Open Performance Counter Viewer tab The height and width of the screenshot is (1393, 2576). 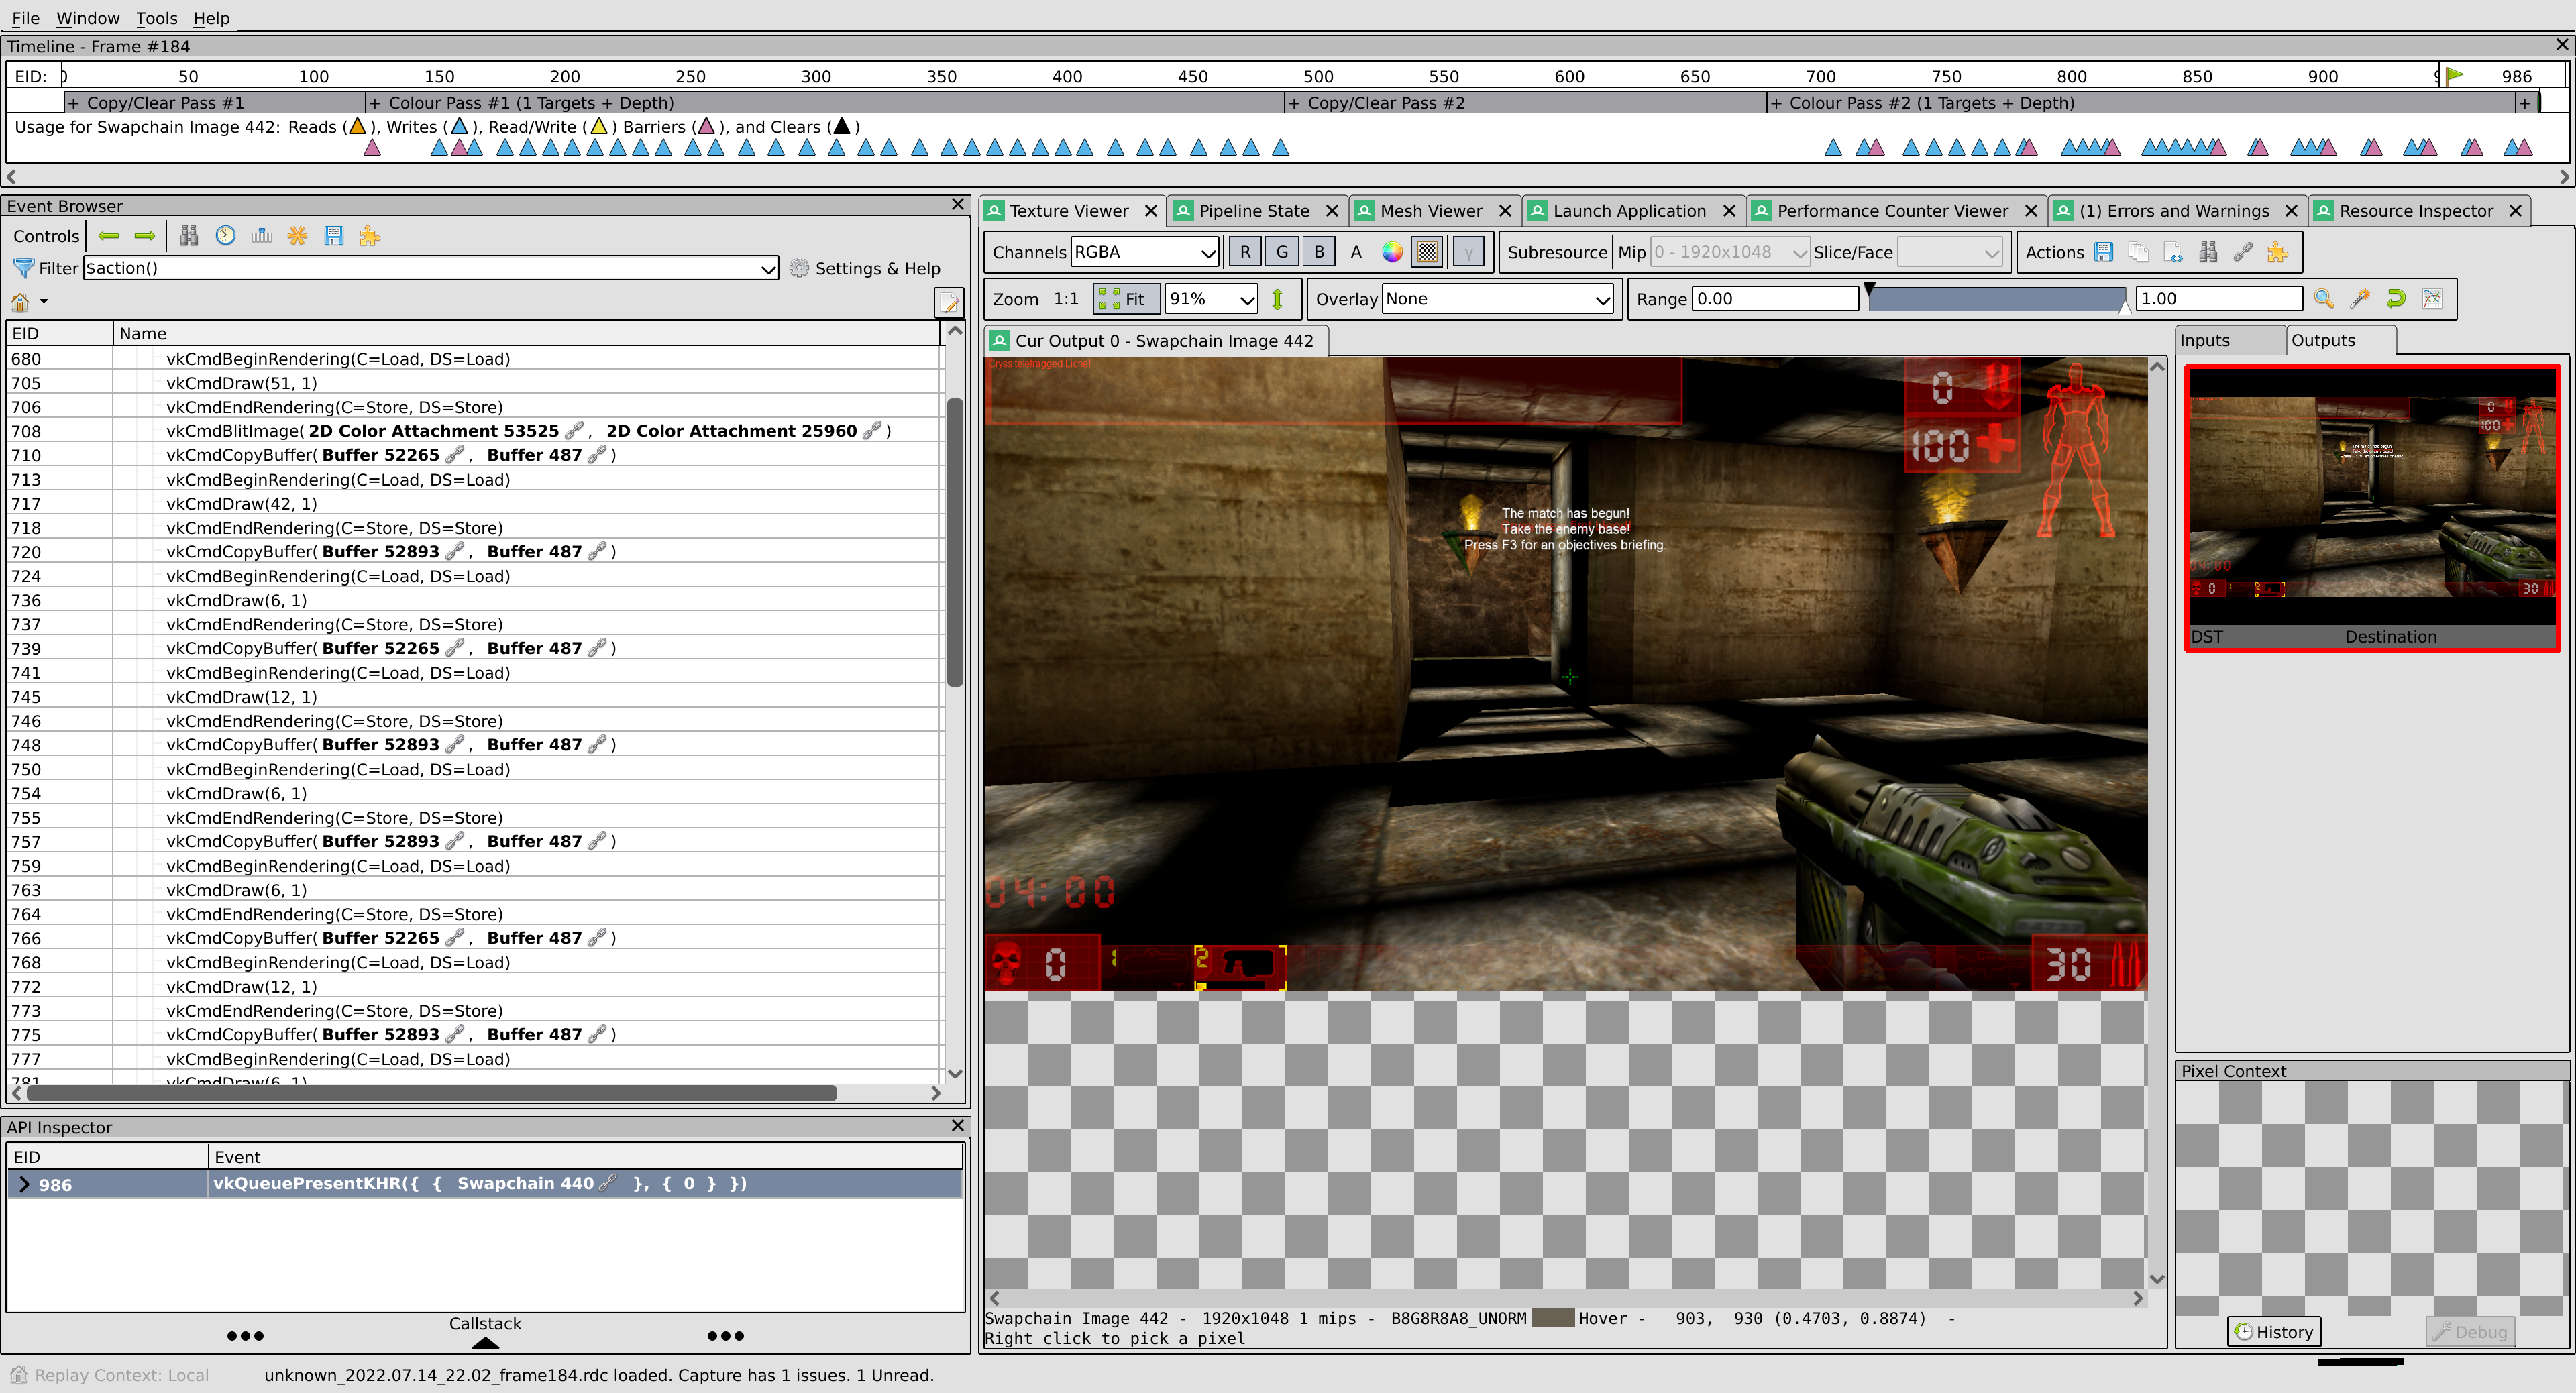(x=1892, y=210)
